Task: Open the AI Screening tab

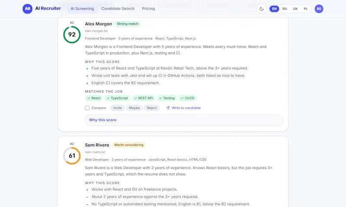Action: (82, 9)
